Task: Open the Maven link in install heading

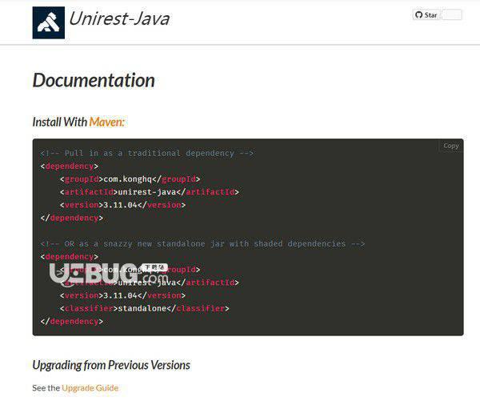Action: [107, 122]
